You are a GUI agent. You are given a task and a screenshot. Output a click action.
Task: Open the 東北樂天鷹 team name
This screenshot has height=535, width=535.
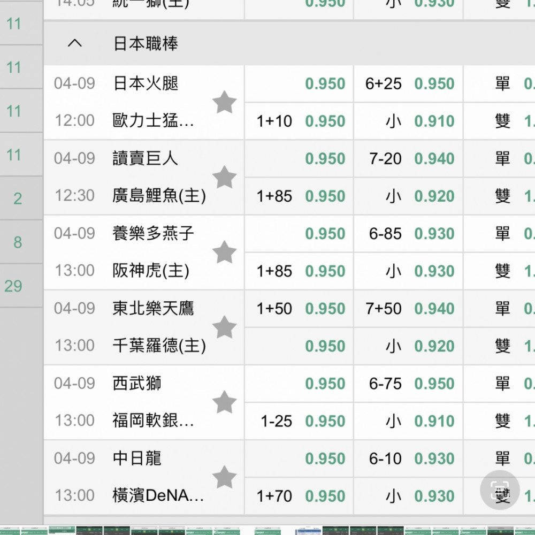(153, 309)
